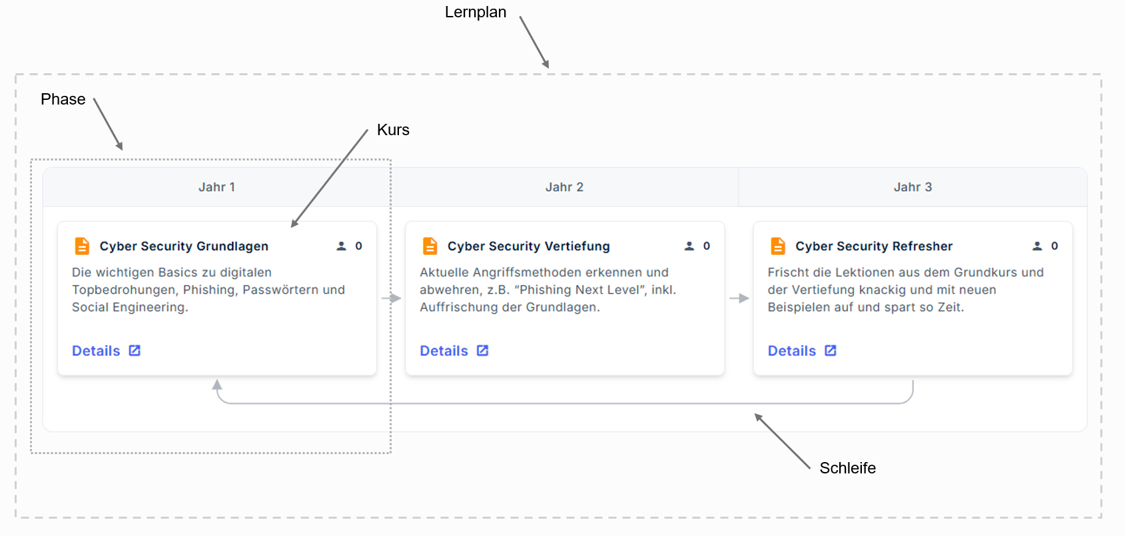Click external-link icon next to Refresher Details
The width and height of the screenshot is (1125, 536).
click(x=831, y=350)
